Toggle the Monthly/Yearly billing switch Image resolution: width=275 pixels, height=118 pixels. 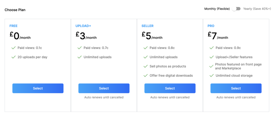[x=236, y=9]
